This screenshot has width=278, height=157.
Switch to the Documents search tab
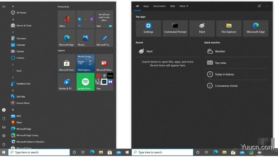159,6
